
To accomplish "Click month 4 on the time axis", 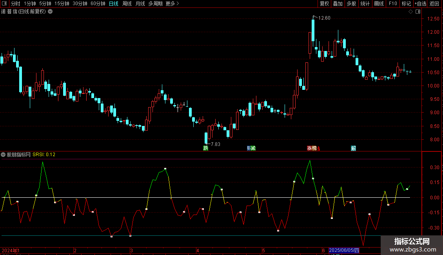I will pos(198,250).
